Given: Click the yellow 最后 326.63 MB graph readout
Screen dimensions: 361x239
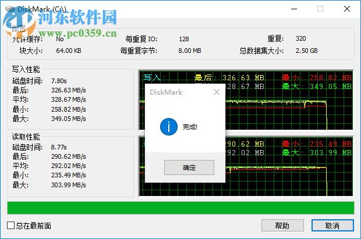Looking at the screenshot, I should [x=229, y=78].
